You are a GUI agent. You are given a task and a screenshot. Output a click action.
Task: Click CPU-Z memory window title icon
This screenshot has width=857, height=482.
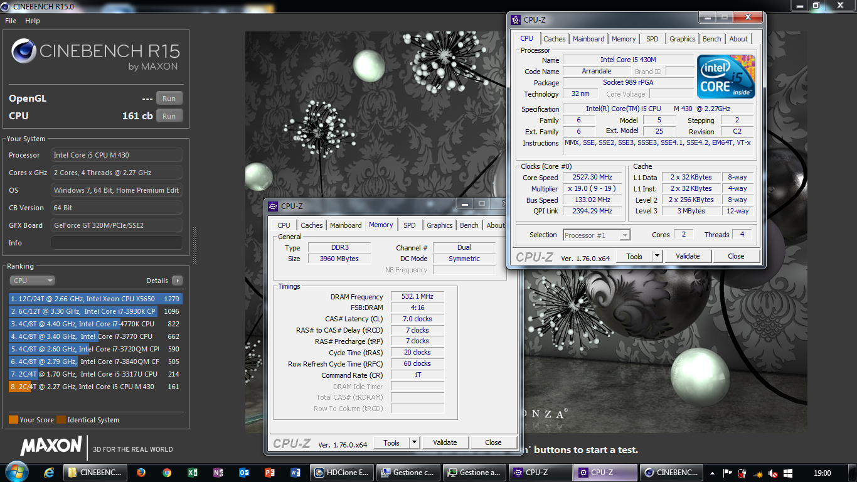[274, 206]
